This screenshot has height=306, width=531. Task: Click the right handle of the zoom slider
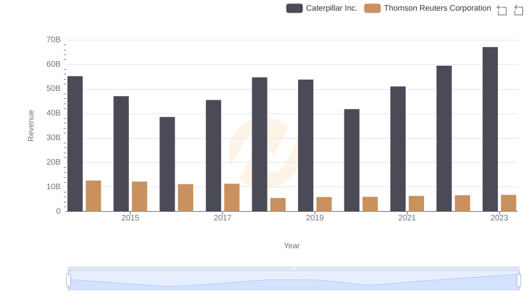click(x=519, y=280)
